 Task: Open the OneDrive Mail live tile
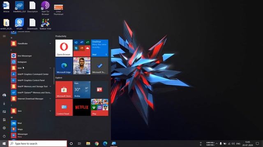pyautogui.click(x=99, y=48)
